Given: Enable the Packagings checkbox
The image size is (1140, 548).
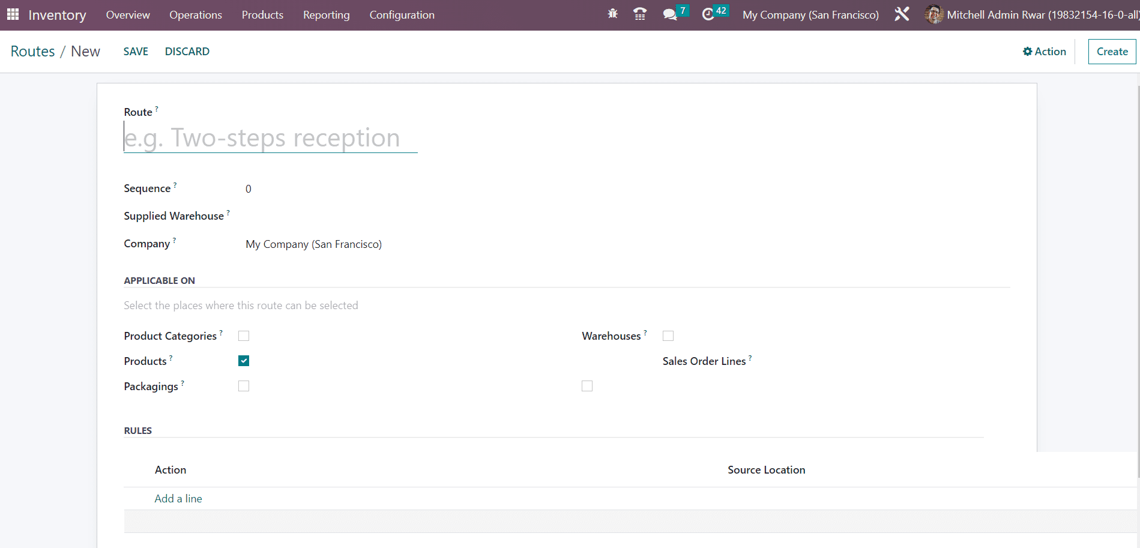Looking at the screenshot, I should [244, 386].
